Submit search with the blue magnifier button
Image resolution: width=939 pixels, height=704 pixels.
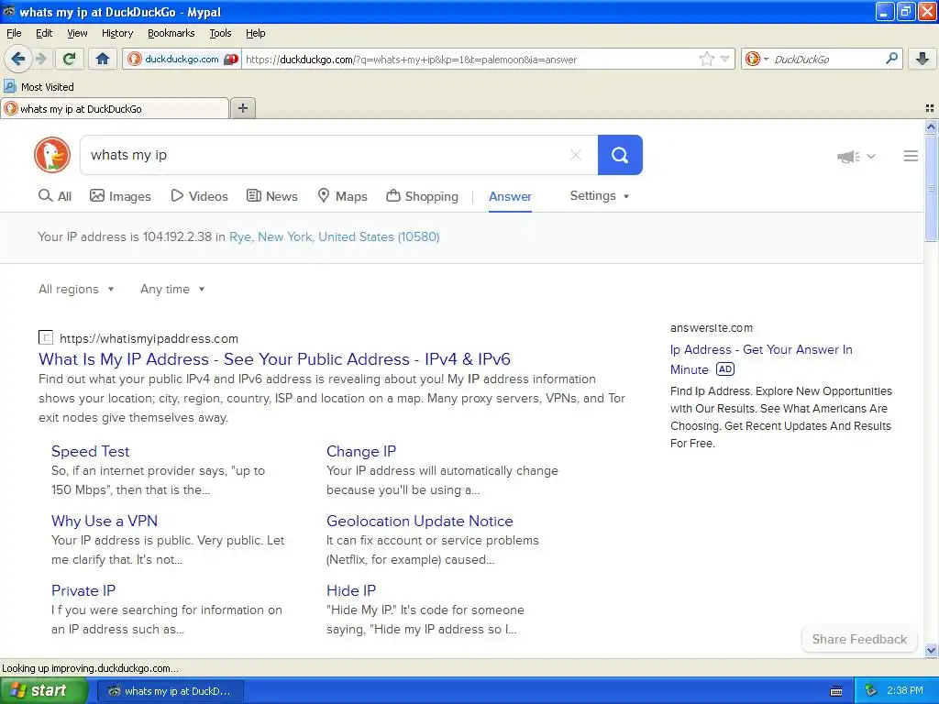coord(620,155)
